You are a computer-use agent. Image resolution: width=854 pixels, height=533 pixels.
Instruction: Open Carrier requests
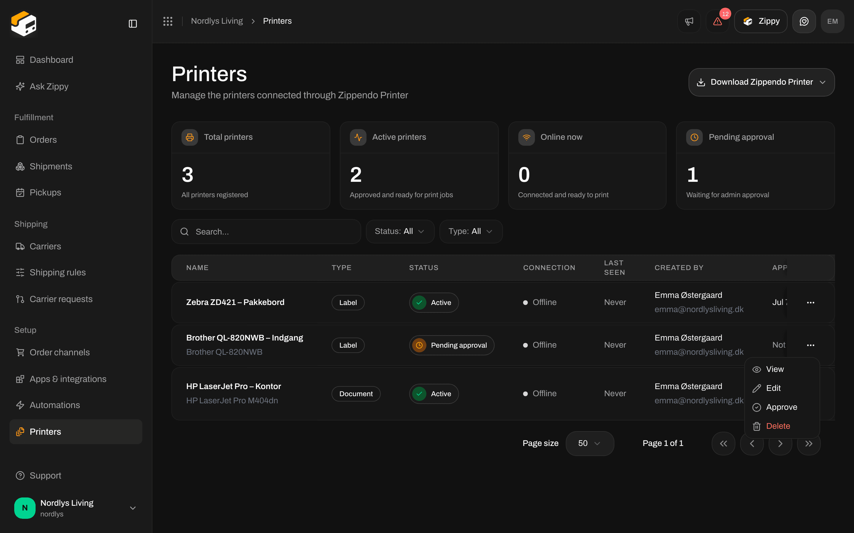tap(76, 299)
